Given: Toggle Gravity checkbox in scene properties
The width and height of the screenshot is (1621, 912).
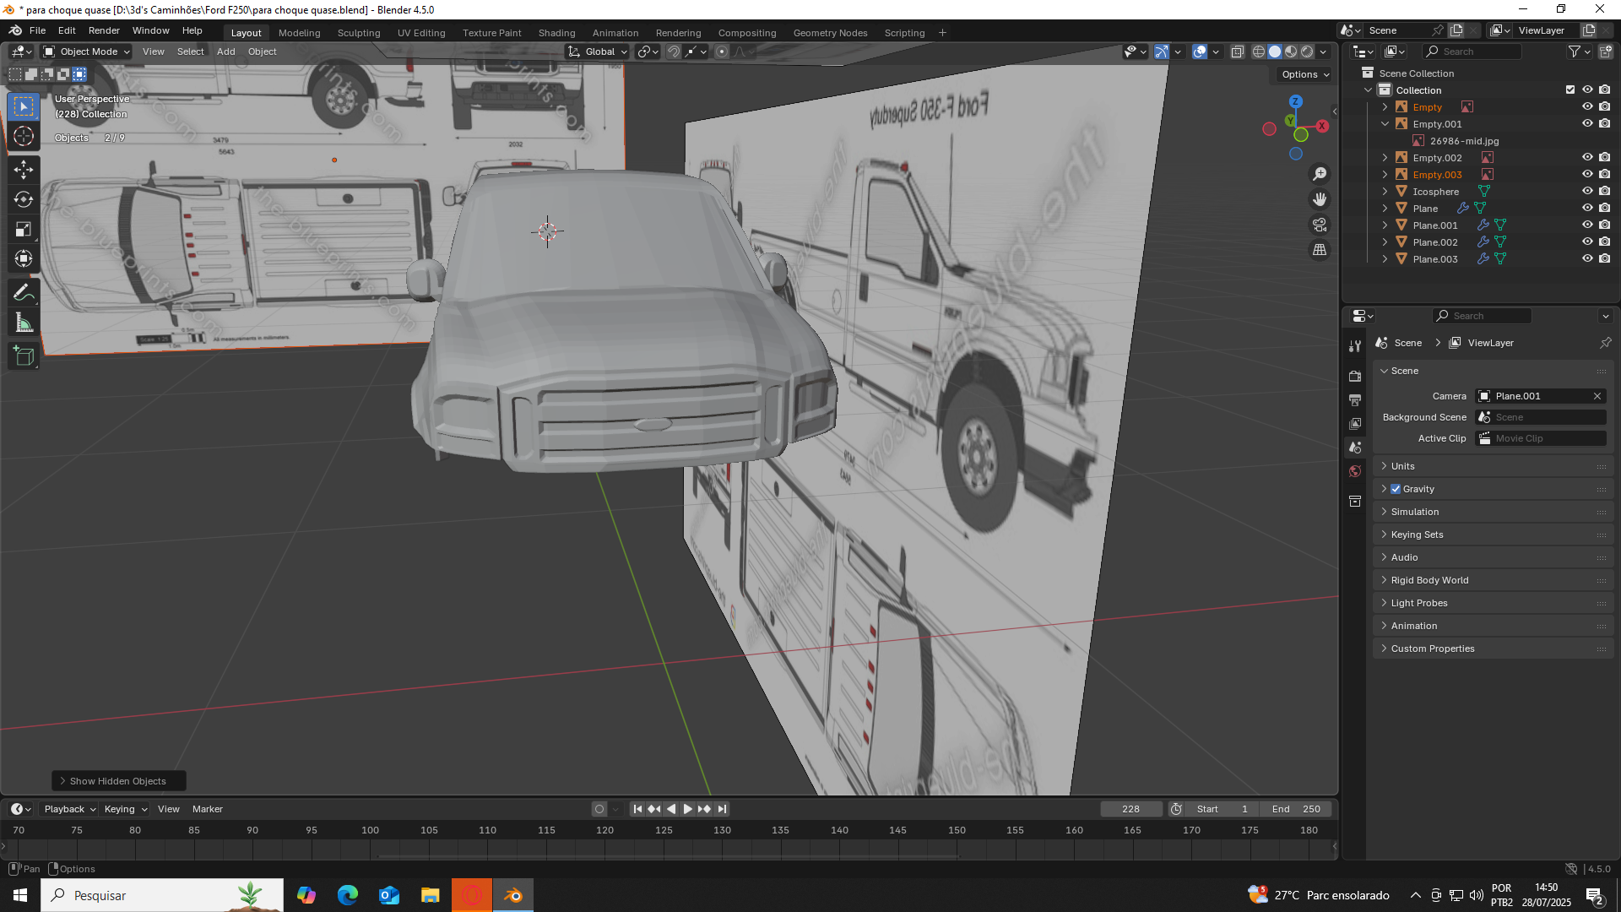Looking at the screenshot, I should (x=1396, y=489).
